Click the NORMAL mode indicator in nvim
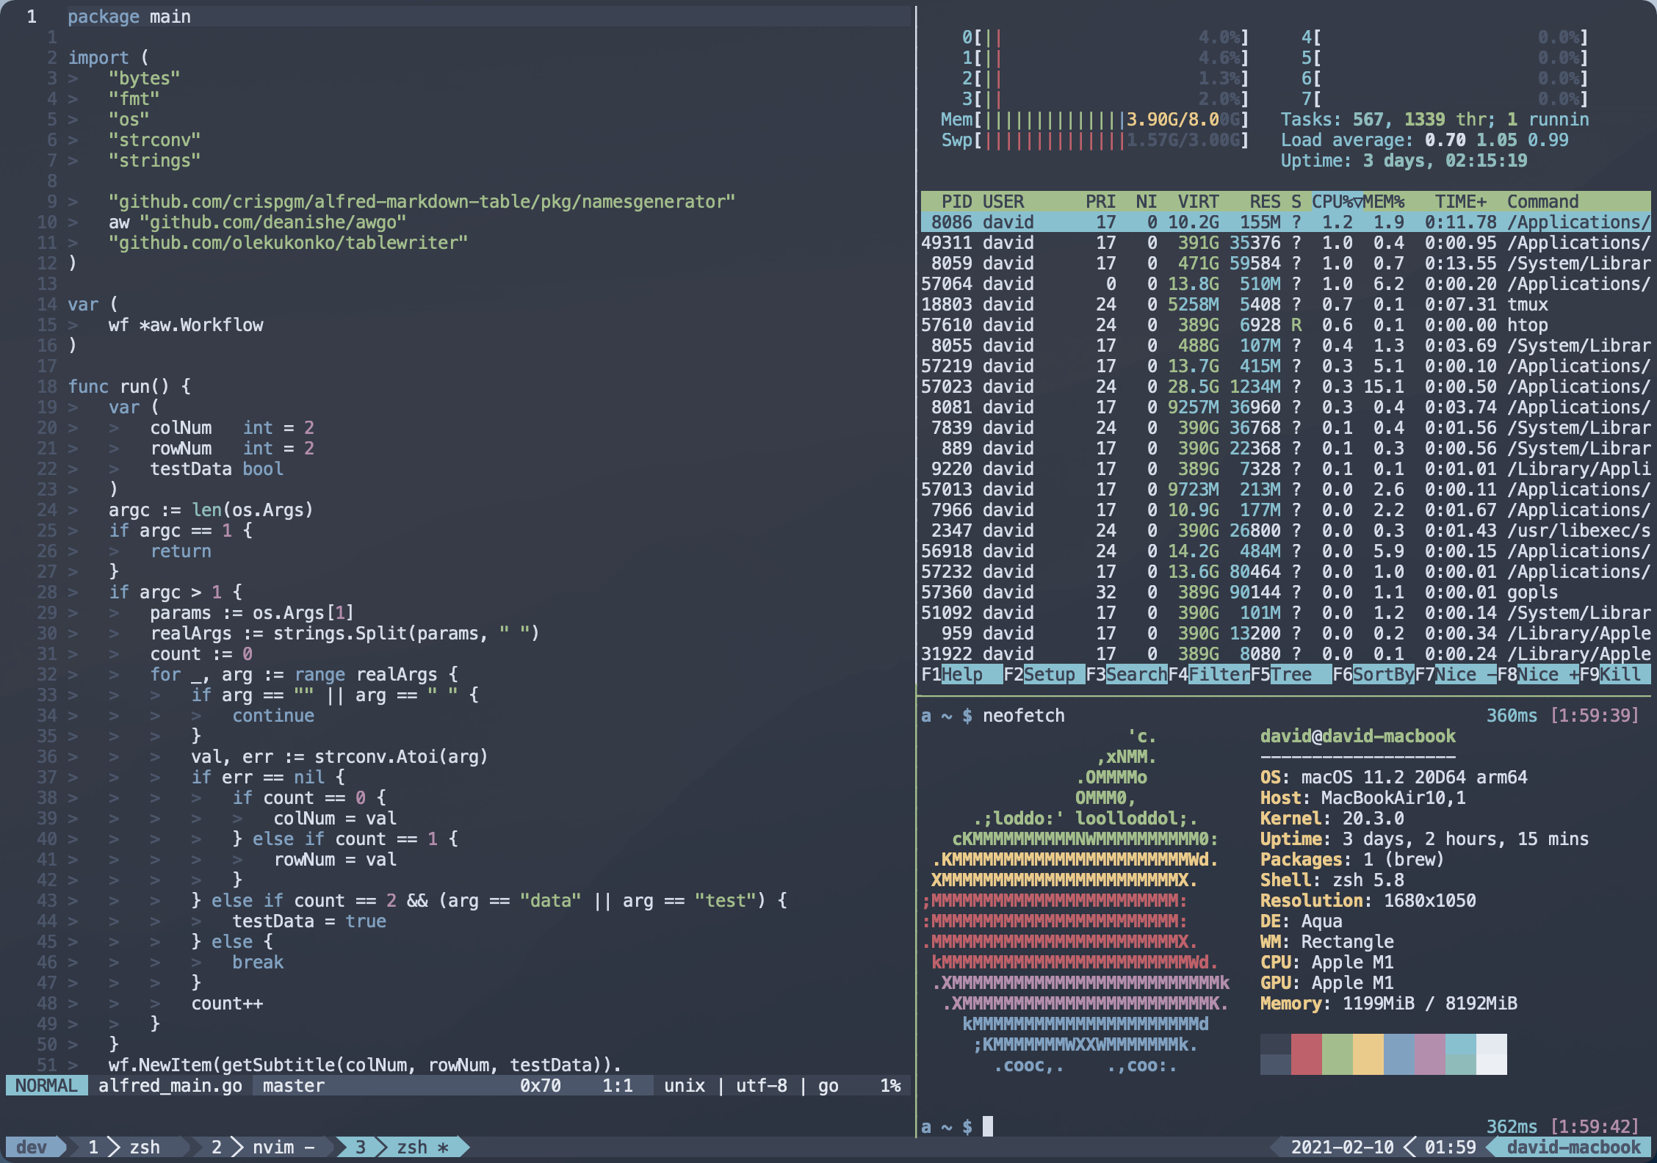The width and height of the screenshot is (1657, 1163). (x=46, y=1085)
